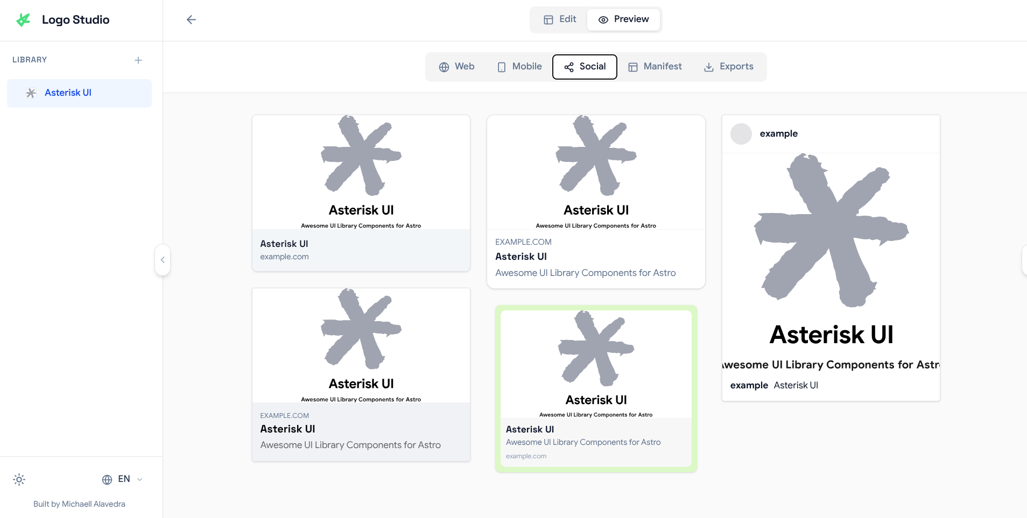Open the EN language dropdown chevron
Viewport: 1027px width, 518px height.
click(x=140, y=479)
